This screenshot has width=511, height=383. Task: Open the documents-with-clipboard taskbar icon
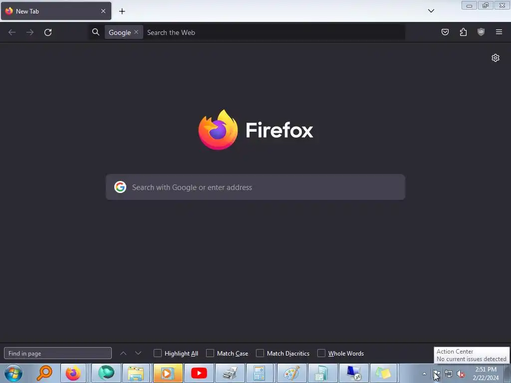322,373
